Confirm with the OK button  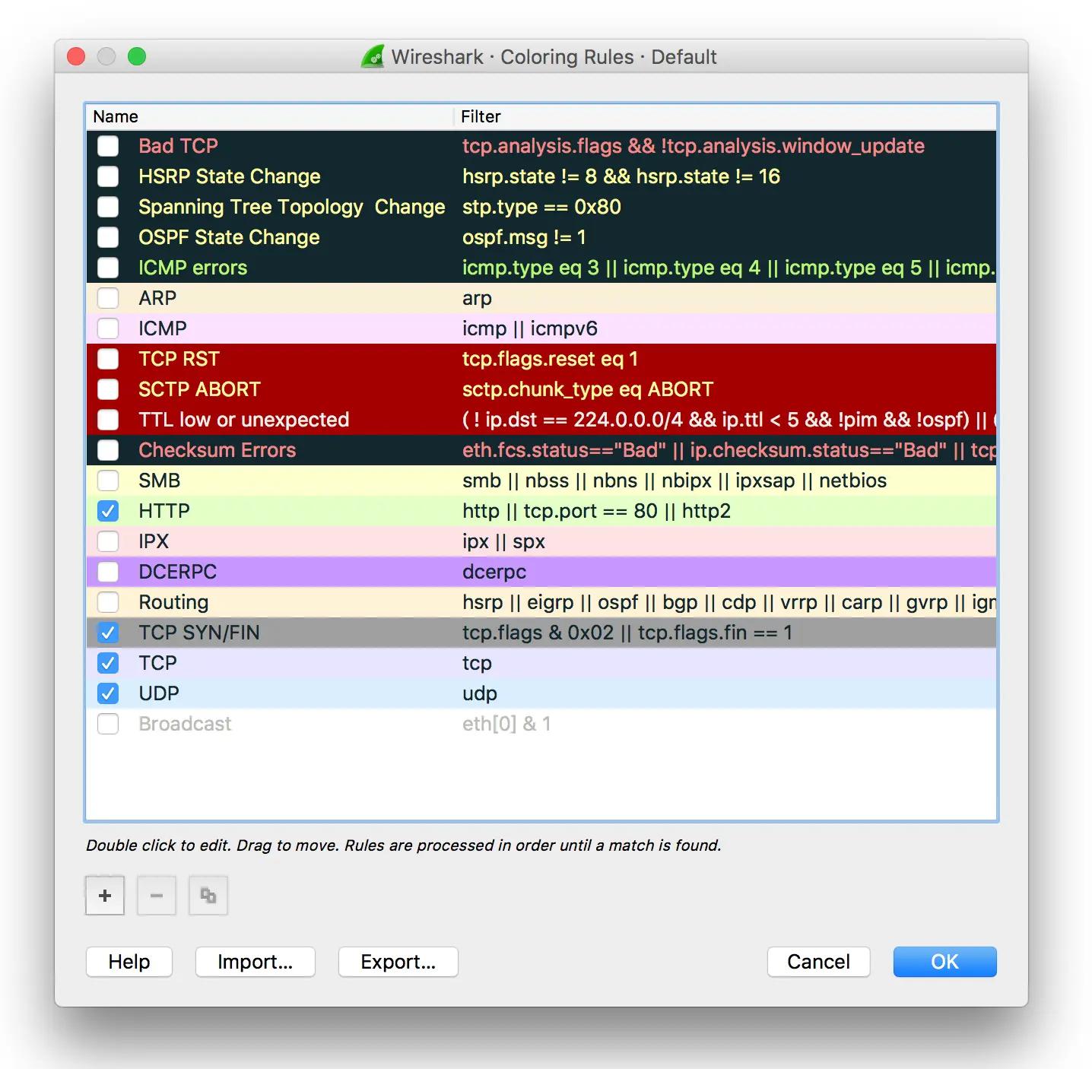(945, 962)
